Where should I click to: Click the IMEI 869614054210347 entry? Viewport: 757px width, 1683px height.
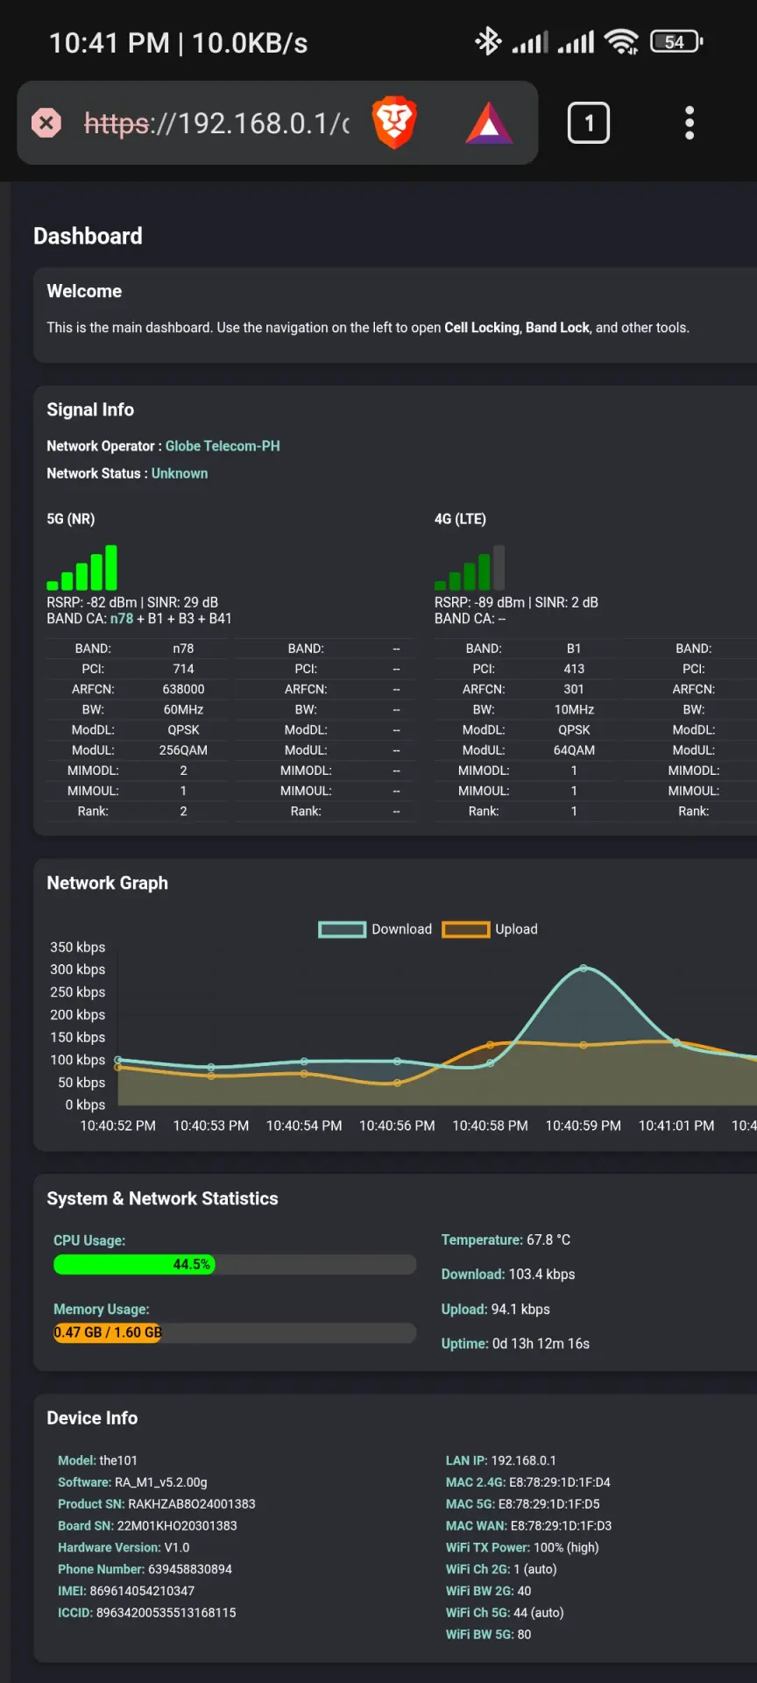[x=126, y=1591]
